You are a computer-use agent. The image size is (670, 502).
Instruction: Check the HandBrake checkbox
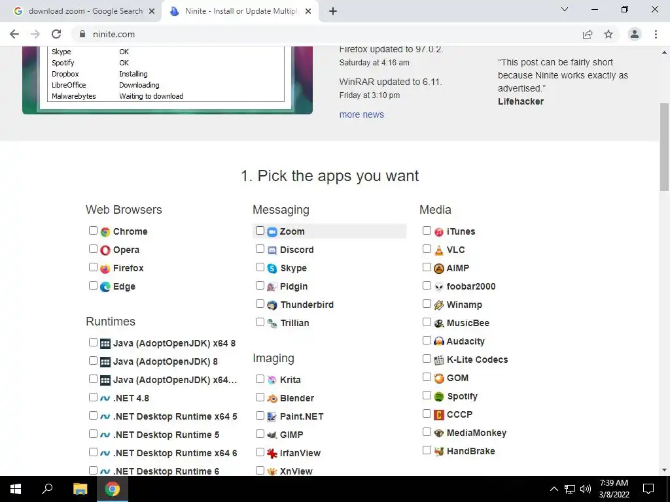point(427,450)
